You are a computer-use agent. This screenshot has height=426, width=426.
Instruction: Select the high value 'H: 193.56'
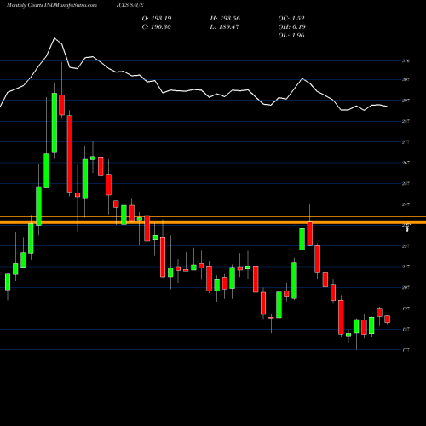225,18
